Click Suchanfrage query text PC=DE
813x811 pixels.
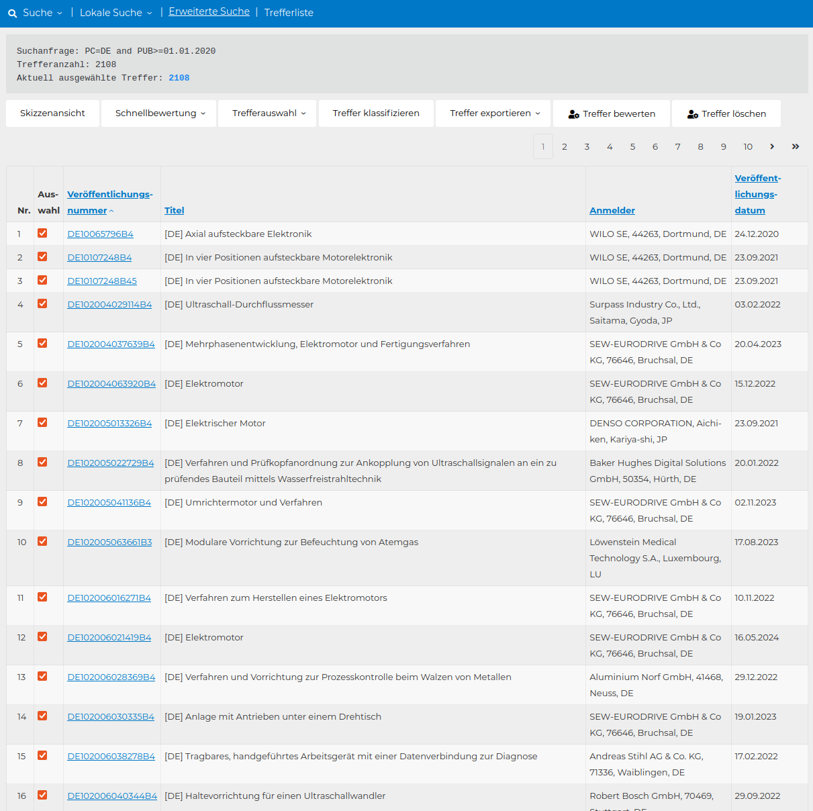(98, 51)
